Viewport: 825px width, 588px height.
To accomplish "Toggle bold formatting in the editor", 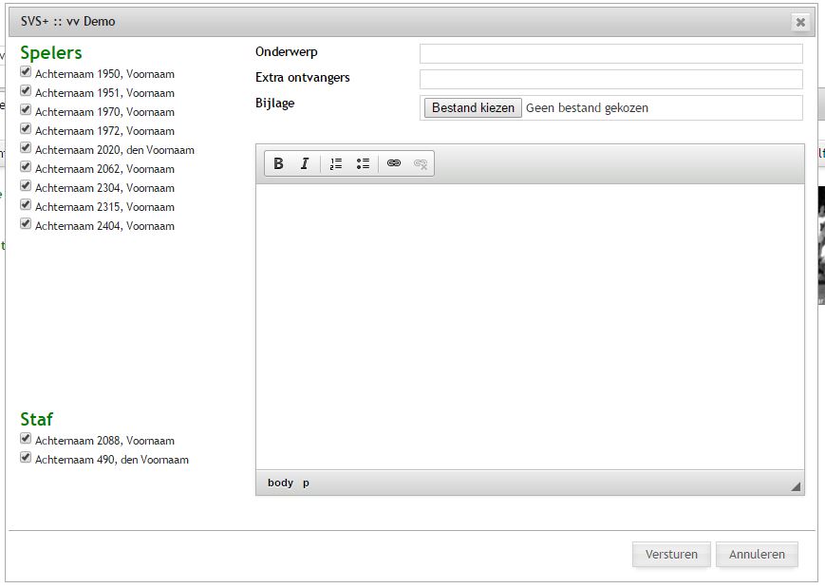I will pos(278,163).
